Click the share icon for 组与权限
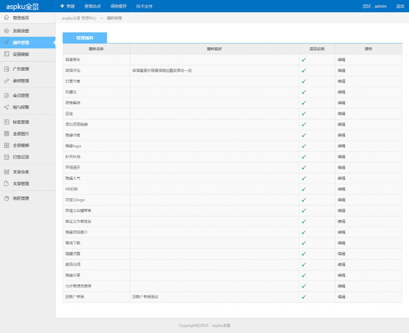Screen dimensions: 409x333 tap(7, 107)
